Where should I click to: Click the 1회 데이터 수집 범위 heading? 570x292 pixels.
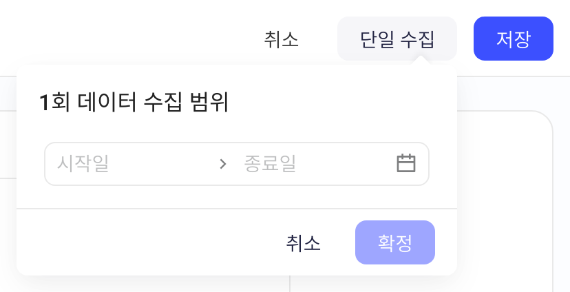[x=134, y=102]
